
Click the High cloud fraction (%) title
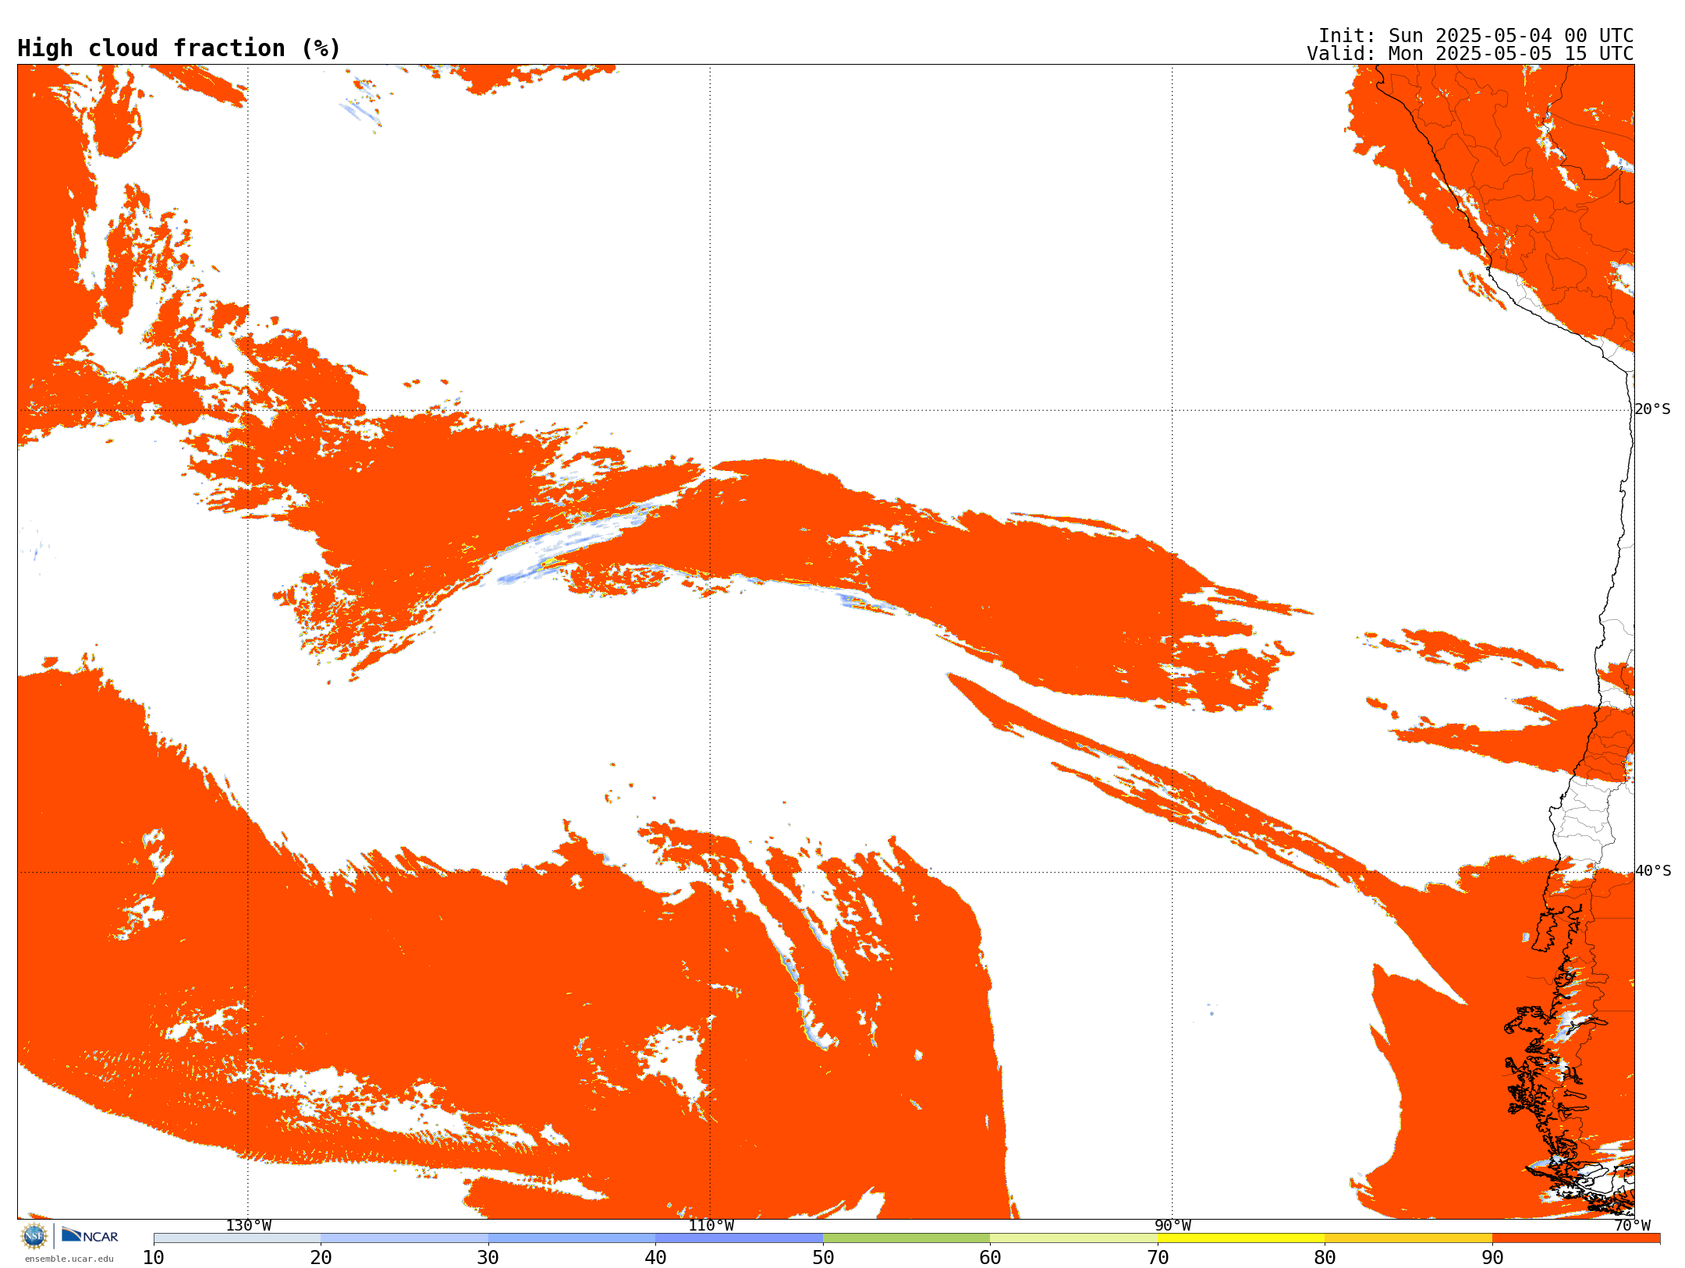(179, 48)
